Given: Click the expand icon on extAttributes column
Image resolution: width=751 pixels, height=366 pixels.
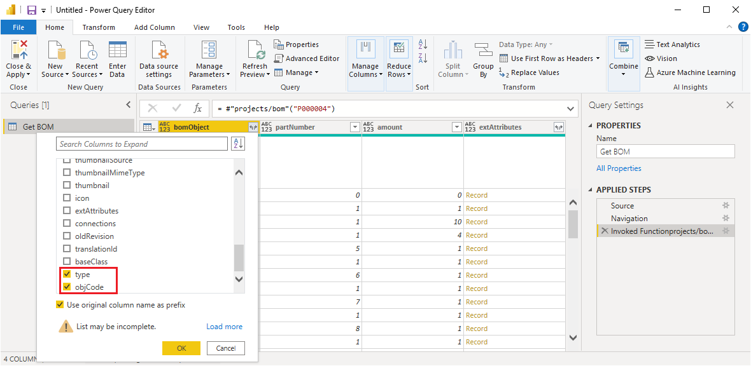Looking at the screenshot, I should pos(559,127).
